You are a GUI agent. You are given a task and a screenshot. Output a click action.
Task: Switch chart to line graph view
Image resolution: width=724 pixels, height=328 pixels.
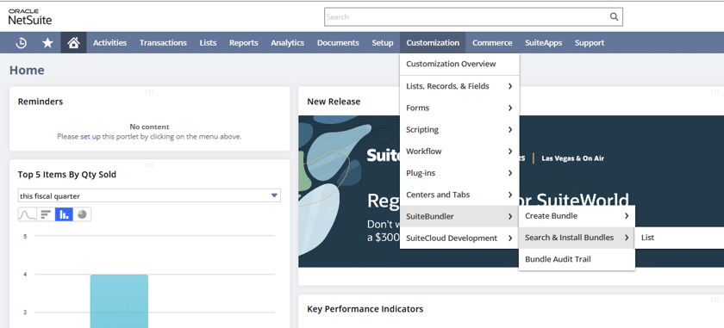28,214
